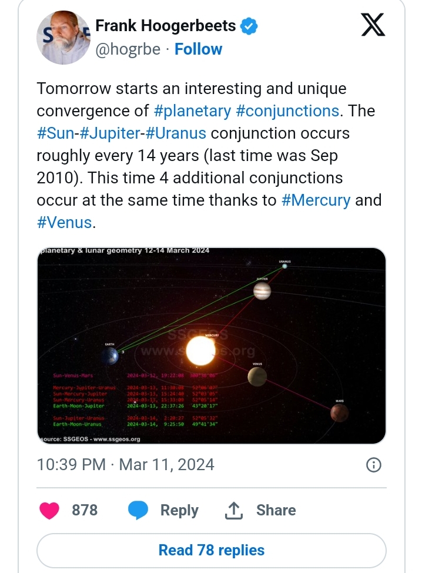Open the tweet info circle icon
This screenshot has height=573, width=422.
[x=373, y=465]
